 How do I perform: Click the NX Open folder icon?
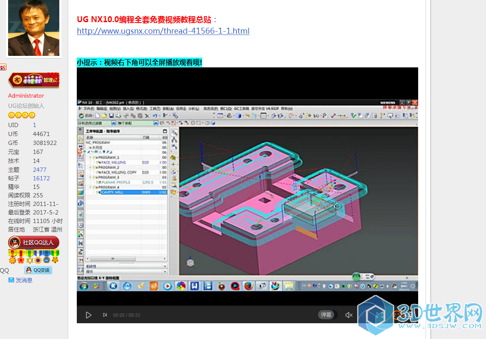[x=104, y=116]
